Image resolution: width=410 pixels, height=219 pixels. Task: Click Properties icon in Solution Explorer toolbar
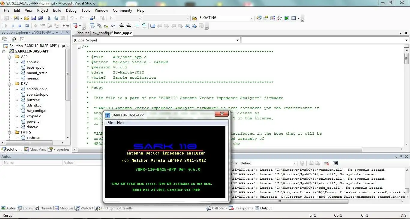click(5, 39)
